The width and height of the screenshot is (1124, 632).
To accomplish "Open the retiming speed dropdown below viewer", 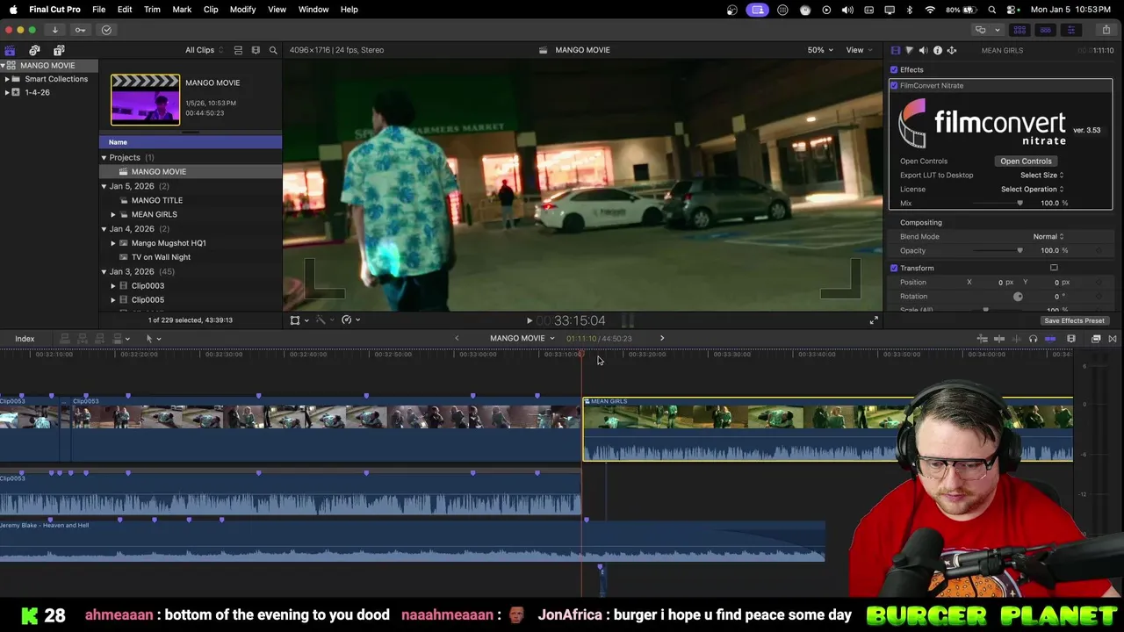I will coord(350,320).
